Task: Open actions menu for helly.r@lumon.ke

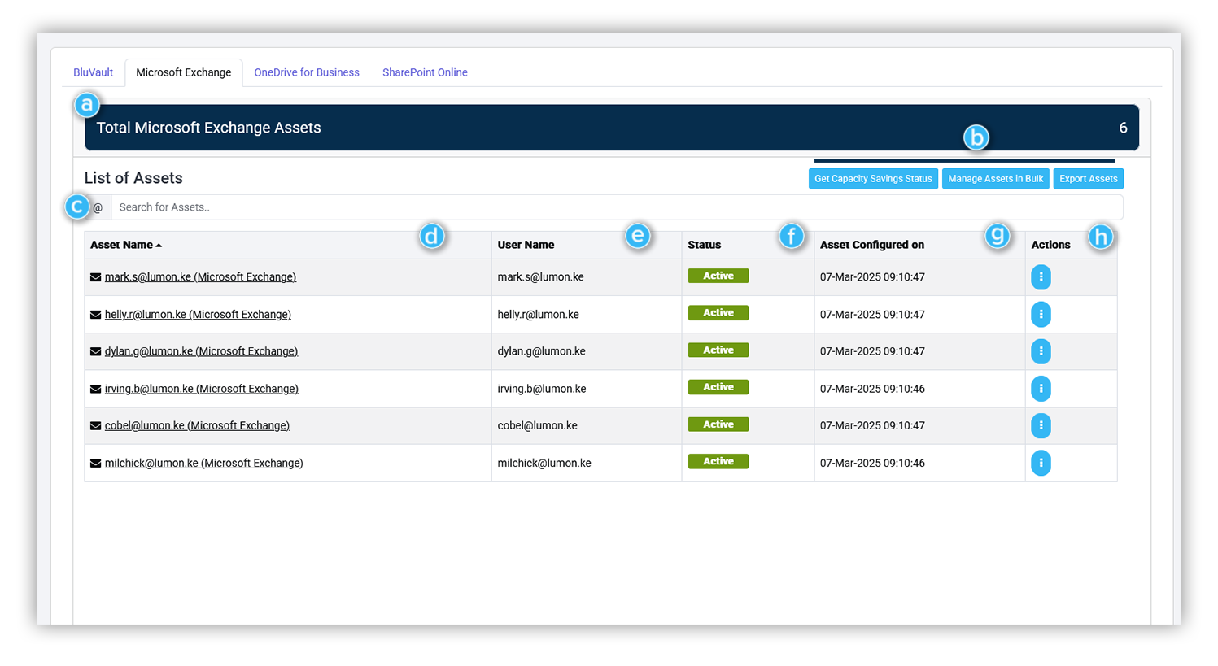Action: 1041,314
